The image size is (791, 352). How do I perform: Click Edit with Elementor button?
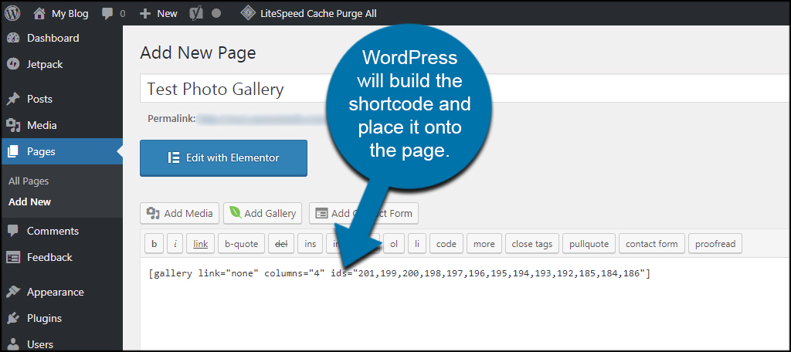223,157
